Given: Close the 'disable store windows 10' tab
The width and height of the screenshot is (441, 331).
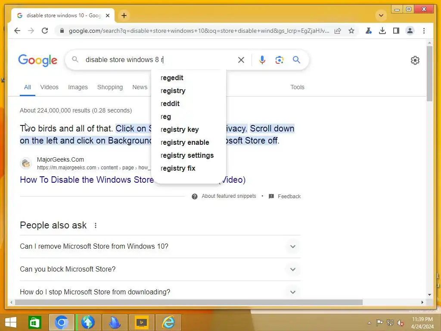Looking at the screenshot, I should [107, 16].
